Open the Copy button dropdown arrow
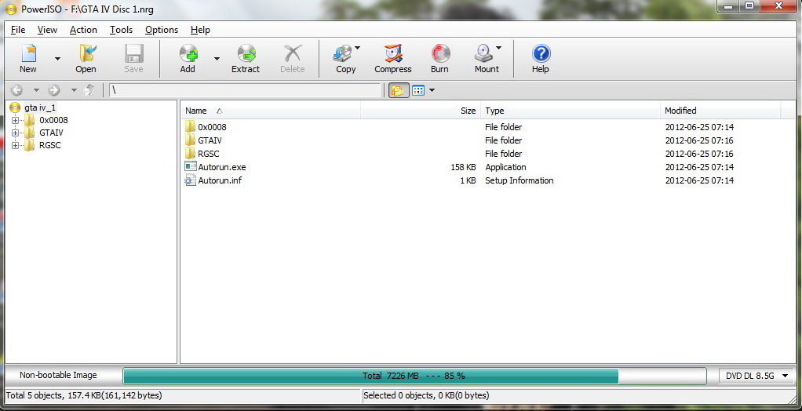Screen dimensions: 802x411 click(357, 48)
